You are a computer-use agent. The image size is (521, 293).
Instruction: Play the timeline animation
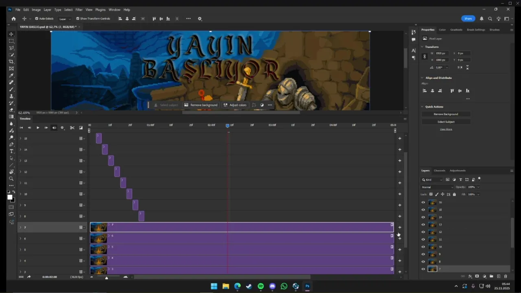(38, 128)
